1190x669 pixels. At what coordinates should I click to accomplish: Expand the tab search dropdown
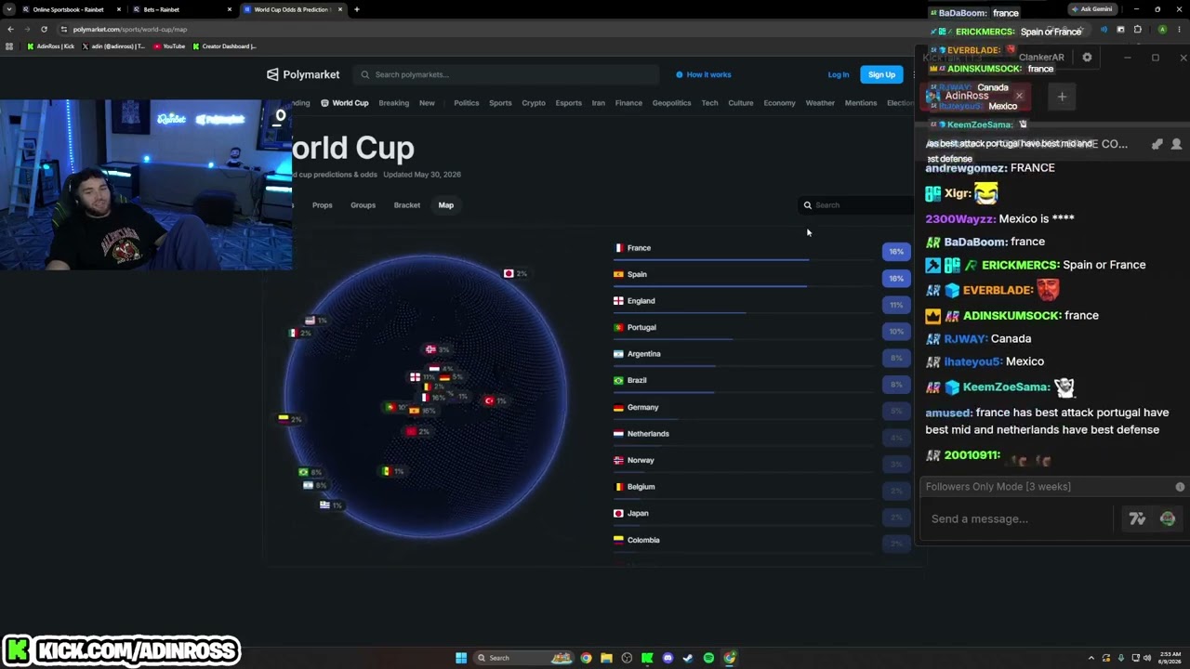coord(8,9)
